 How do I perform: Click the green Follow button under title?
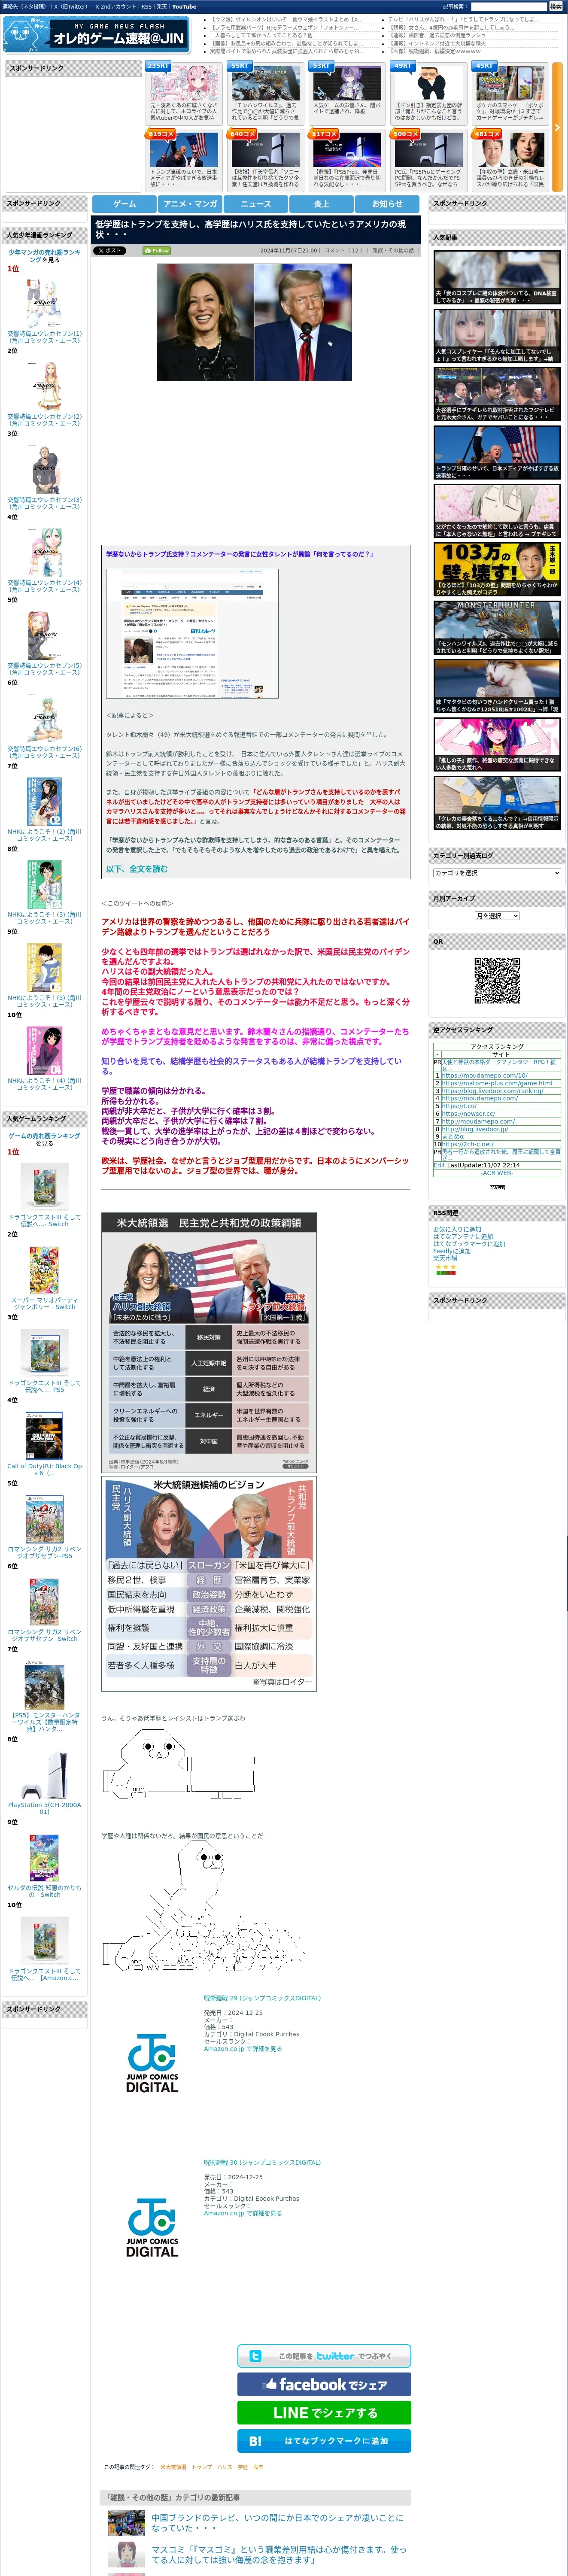point(157,251)
